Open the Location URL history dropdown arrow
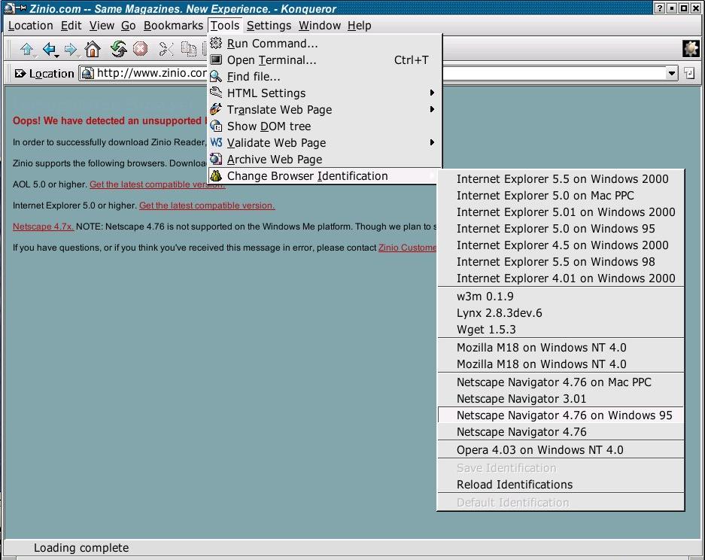This screenshot has height=560, width=705. (x=672, y=73)
